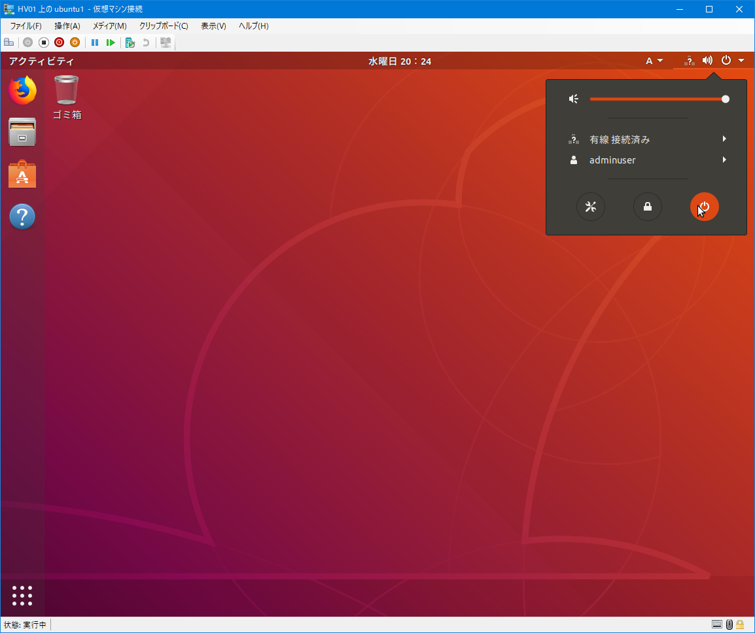Pause the virtual machine

[95, 43]
